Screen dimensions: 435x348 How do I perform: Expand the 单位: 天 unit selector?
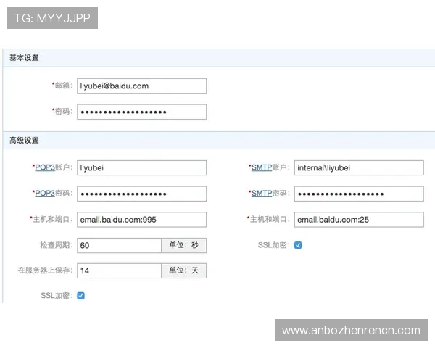[183, 270]
